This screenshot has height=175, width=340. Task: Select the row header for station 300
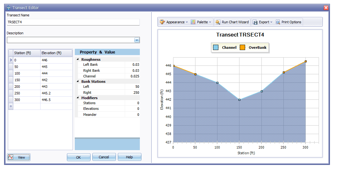tap(11, 100)
